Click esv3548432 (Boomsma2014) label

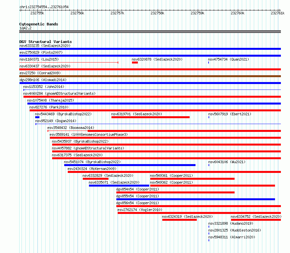coord(71,128)
